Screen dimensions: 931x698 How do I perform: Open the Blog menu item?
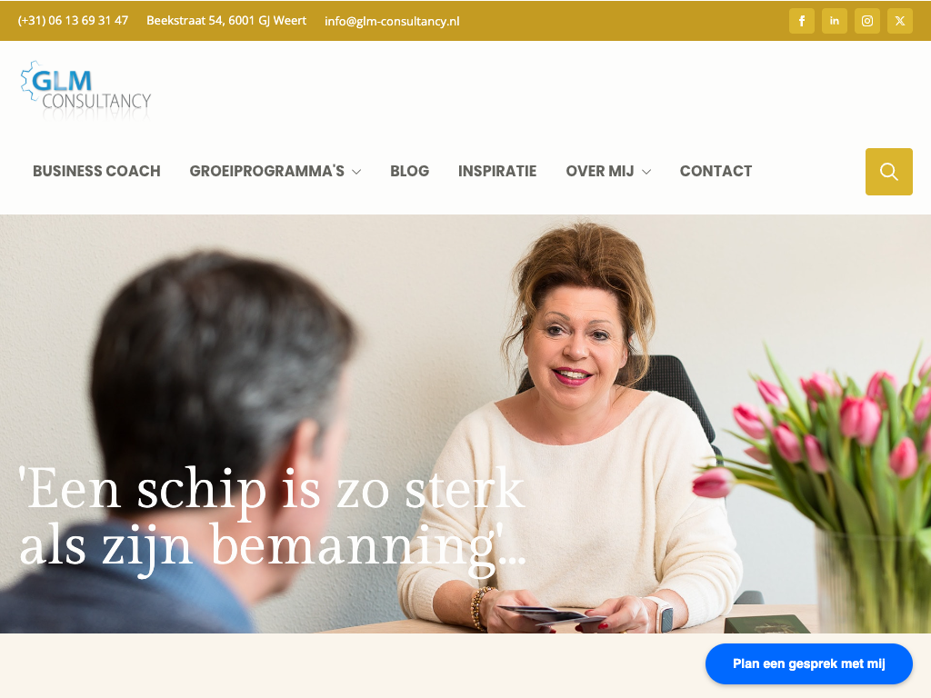point(410,171)
